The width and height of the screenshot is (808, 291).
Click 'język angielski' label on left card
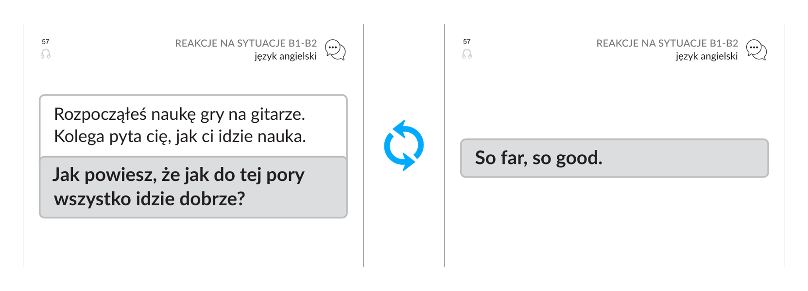pyautogui.click(x=285, y=56)
